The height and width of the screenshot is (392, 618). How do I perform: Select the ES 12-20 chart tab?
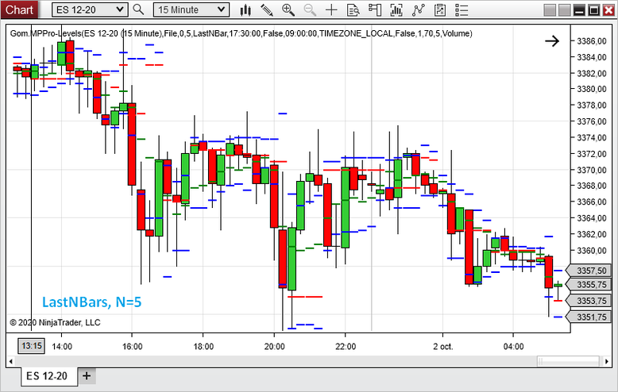tap(47, 376)
